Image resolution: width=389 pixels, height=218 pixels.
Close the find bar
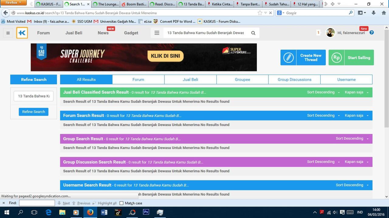pos(4,203)
